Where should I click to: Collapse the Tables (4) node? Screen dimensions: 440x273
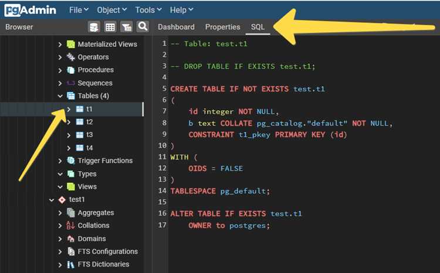pos(60,96)
